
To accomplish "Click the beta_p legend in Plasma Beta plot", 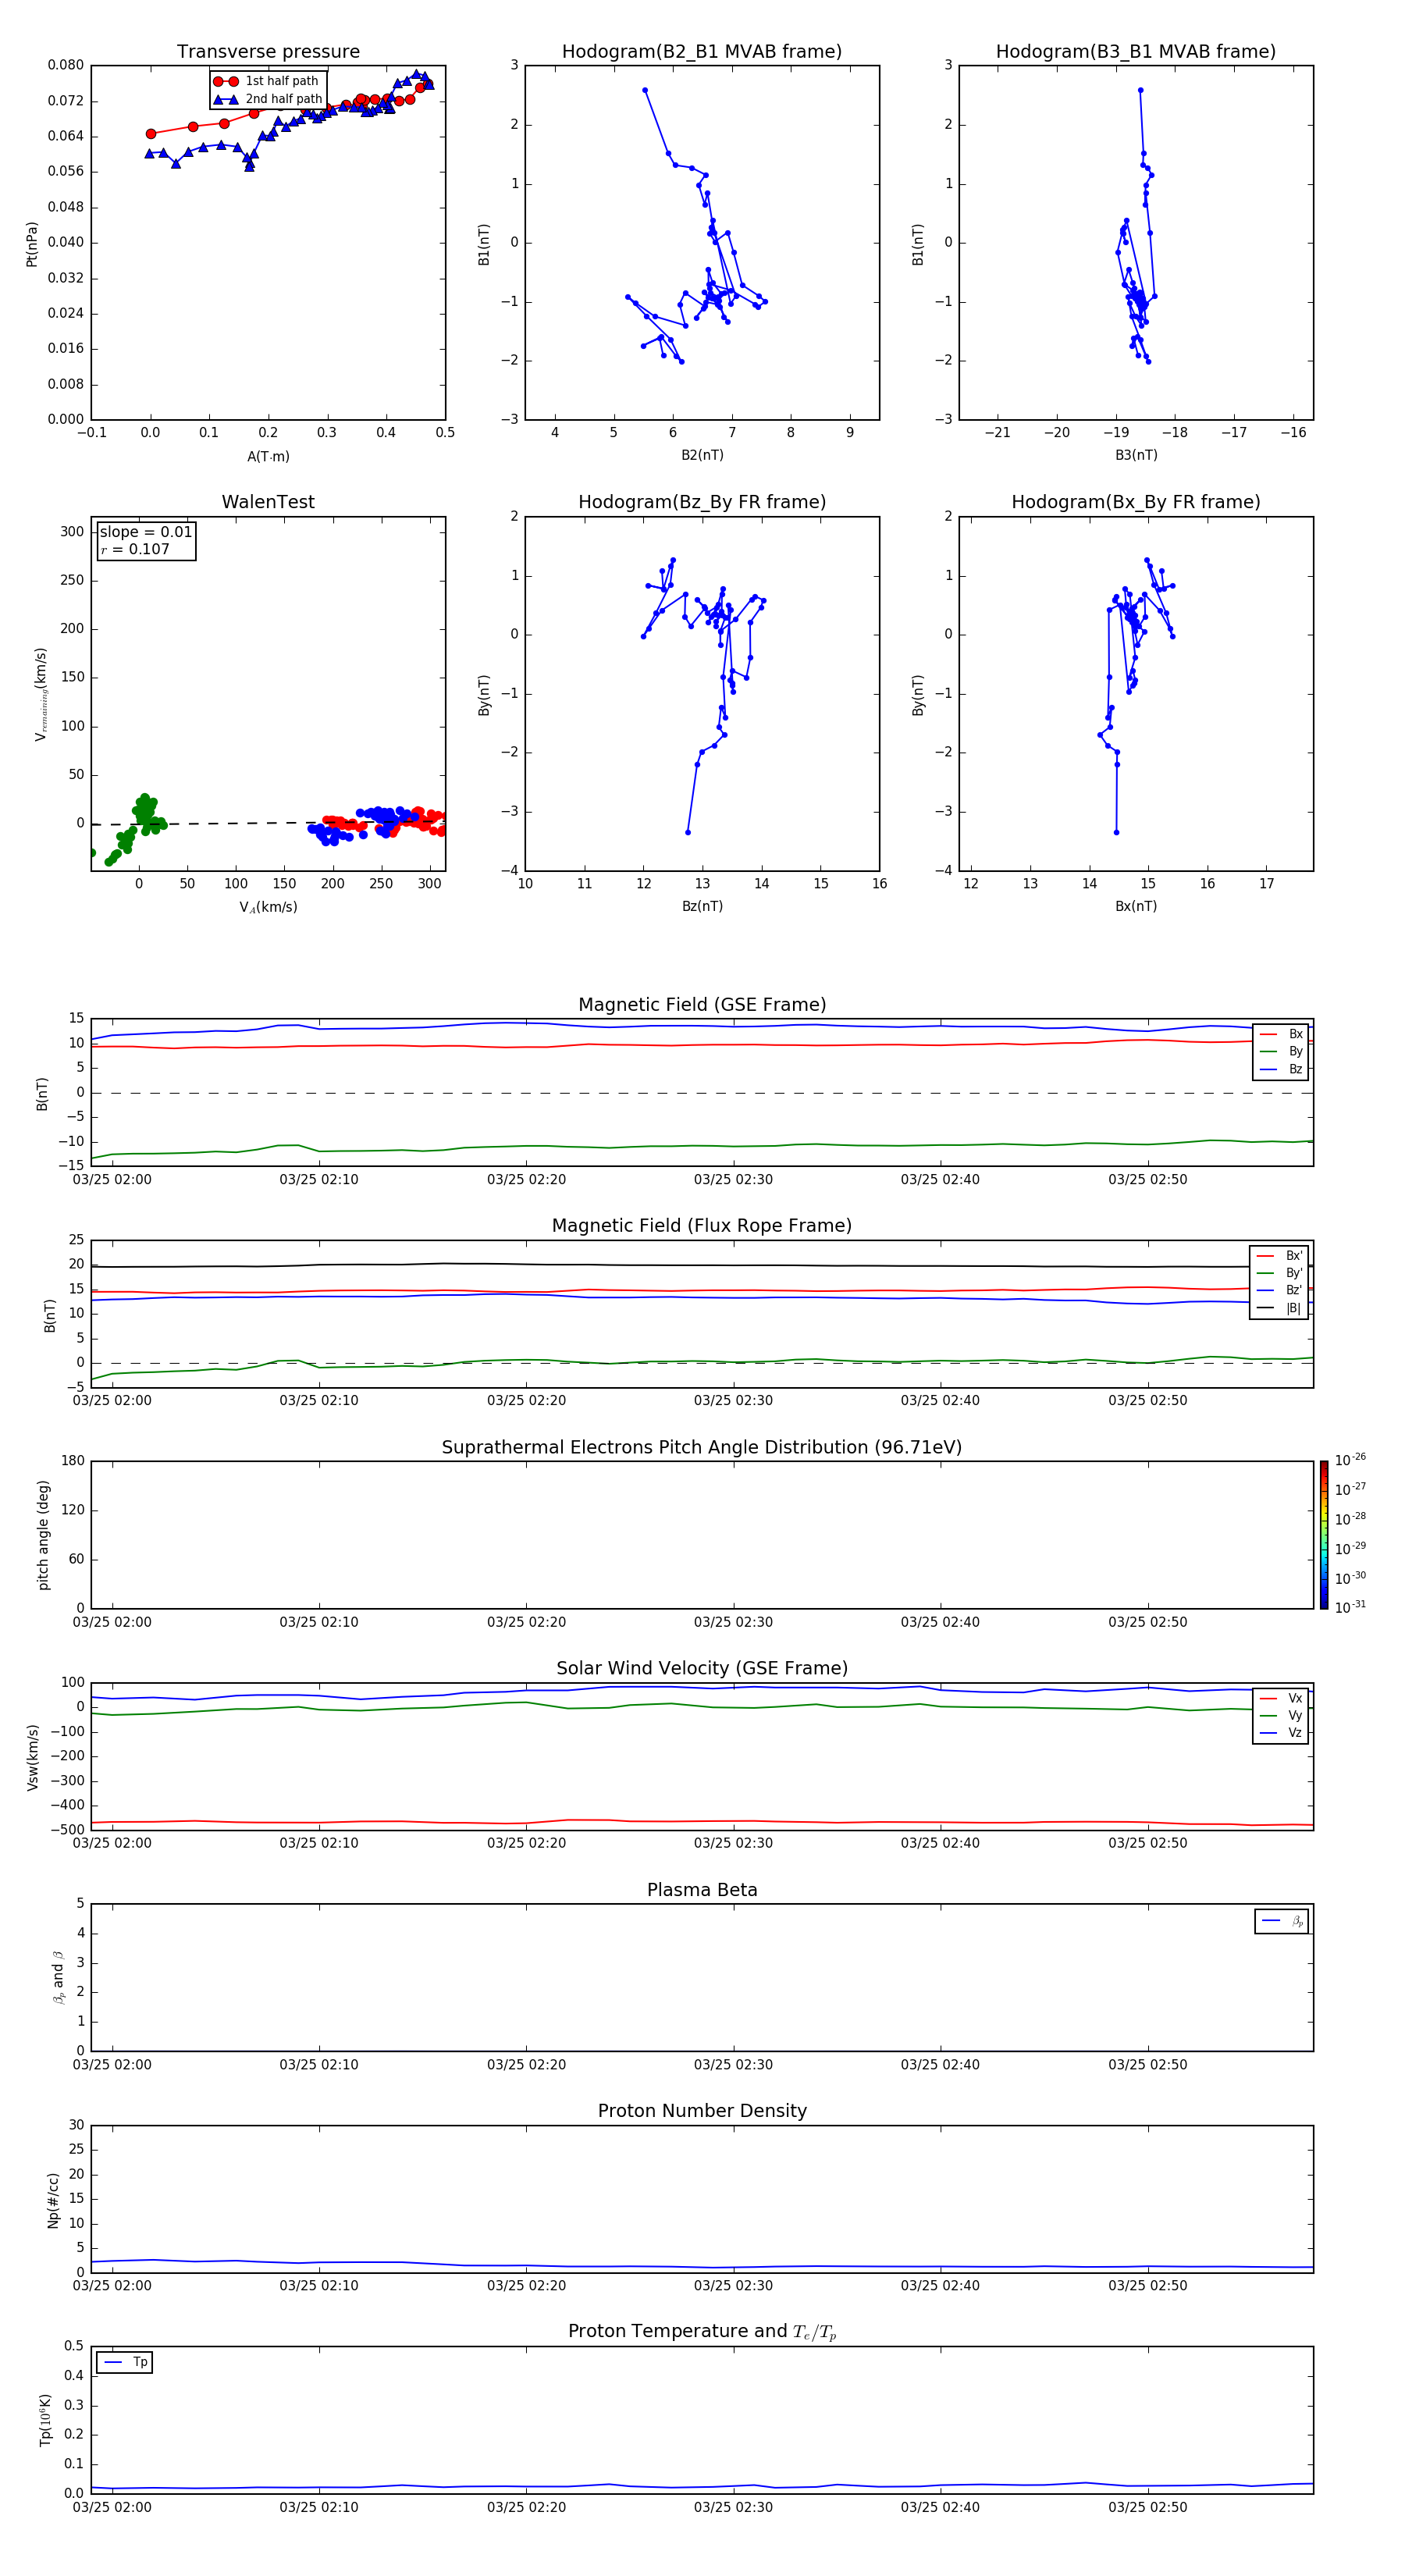I will pyautogui.click(x=1282, y=1921).
